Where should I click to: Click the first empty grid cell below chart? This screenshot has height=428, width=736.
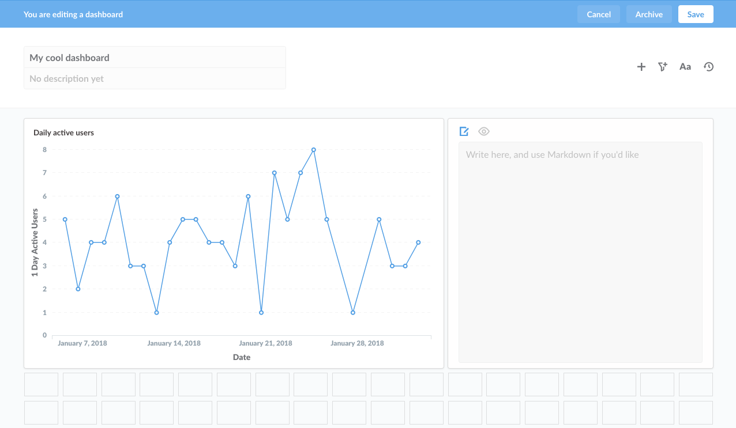41,384
